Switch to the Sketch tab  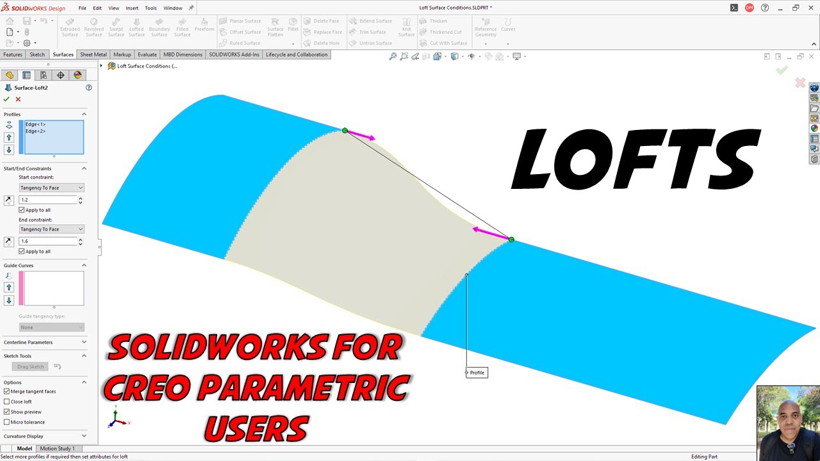[x=37, y=54]
